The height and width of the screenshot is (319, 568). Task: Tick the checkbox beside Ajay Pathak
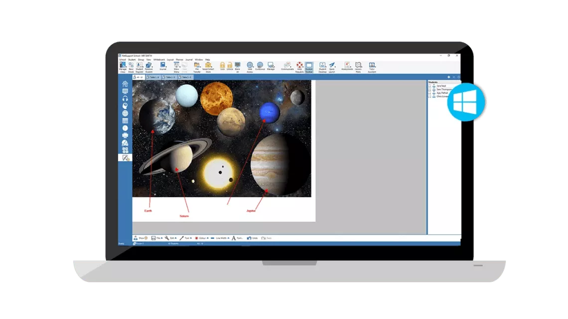(429, 93)
